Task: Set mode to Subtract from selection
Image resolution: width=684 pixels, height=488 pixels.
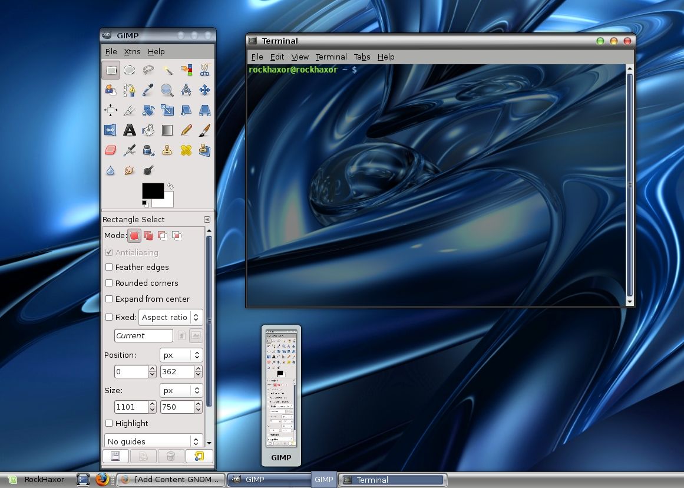Action: point(162,236)
